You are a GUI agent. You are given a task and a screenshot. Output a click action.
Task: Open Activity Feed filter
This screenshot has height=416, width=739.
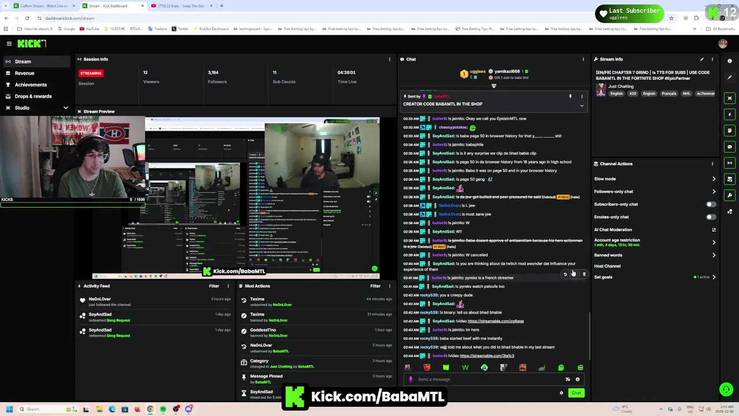[x=214, y=286]
